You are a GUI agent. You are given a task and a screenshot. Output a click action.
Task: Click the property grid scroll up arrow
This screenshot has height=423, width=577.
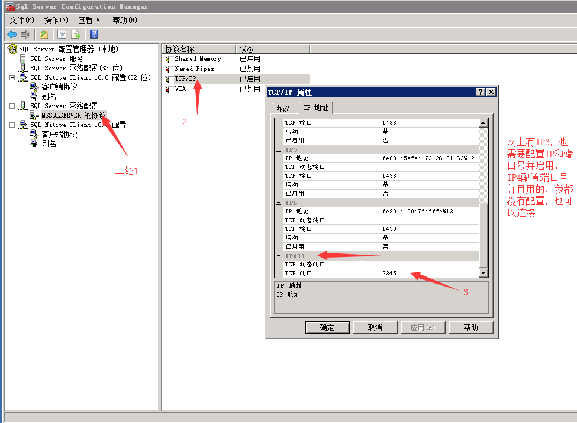483,123
